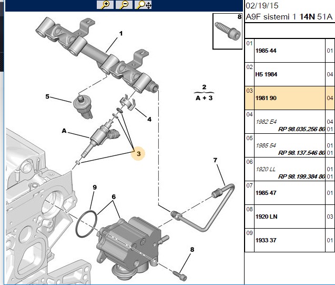The image size is (335, 285).
Task: Click callout number 4 near clip
Action: (149, 120)
